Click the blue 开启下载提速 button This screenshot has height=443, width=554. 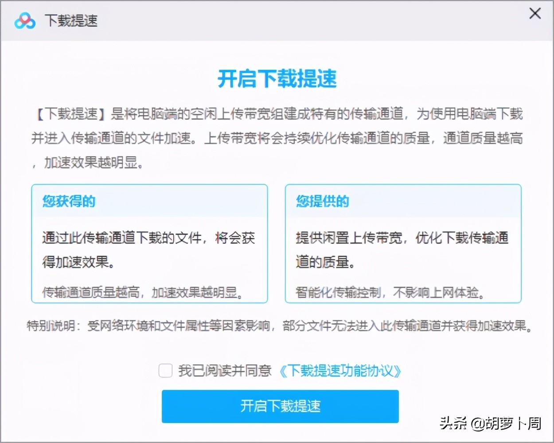280,406
